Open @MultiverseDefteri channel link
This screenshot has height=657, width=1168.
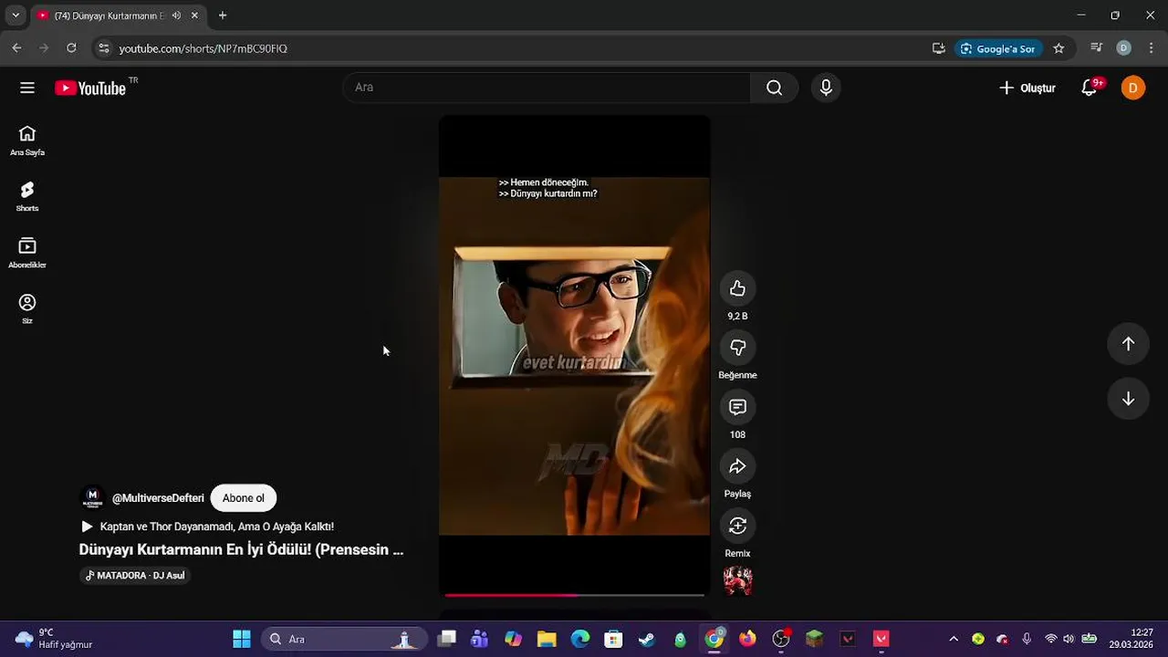158,498
